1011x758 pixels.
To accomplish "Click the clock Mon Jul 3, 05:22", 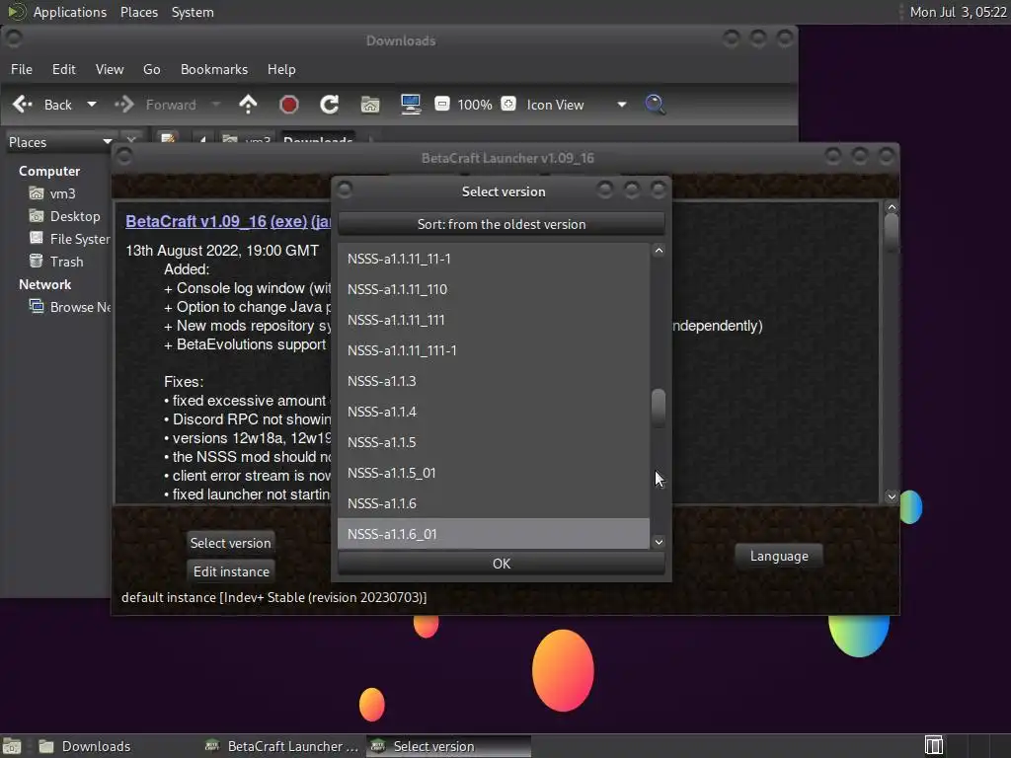I will click(x=958, y=12).
